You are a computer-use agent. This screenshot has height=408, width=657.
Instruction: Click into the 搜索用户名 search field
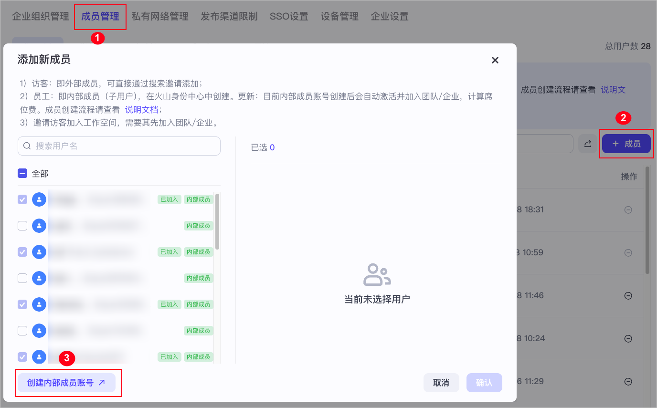[124, 146]
